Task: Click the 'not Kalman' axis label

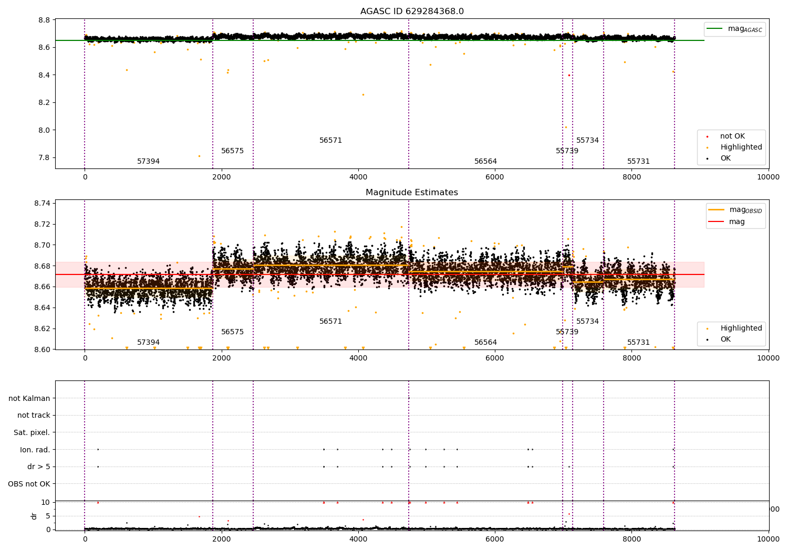Action: tap(29, 398)
